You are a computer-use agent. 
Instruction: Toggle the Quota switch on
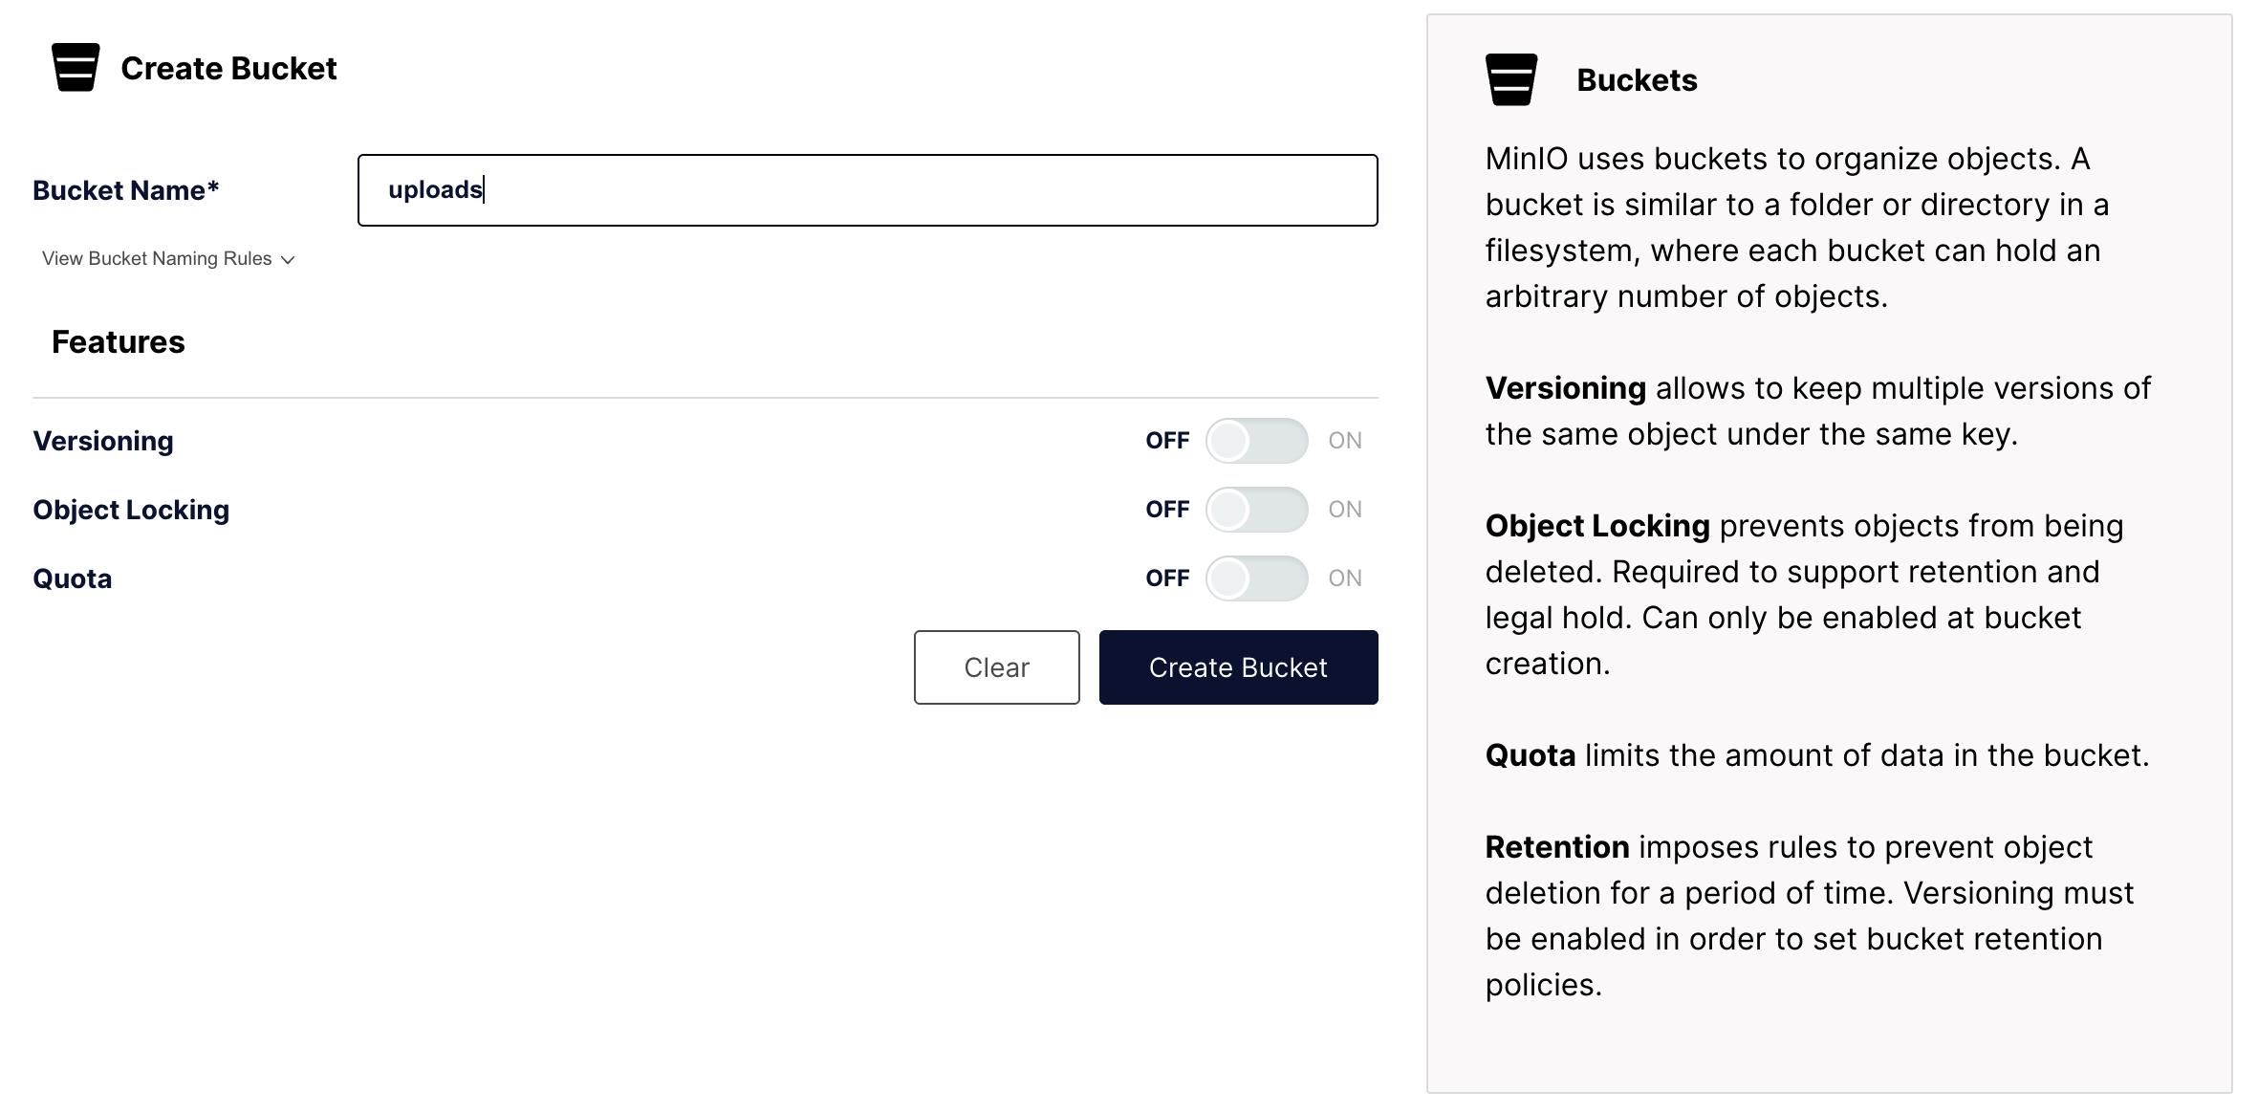tap(1256, 578)
